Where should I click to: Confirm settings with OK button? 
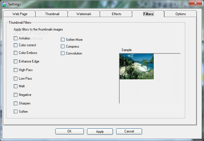[70, 131]
